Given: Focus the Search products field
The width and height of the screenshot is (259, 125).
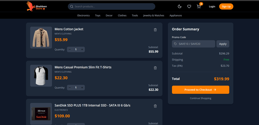Looking at the screenshot, I should click(112, 6).
